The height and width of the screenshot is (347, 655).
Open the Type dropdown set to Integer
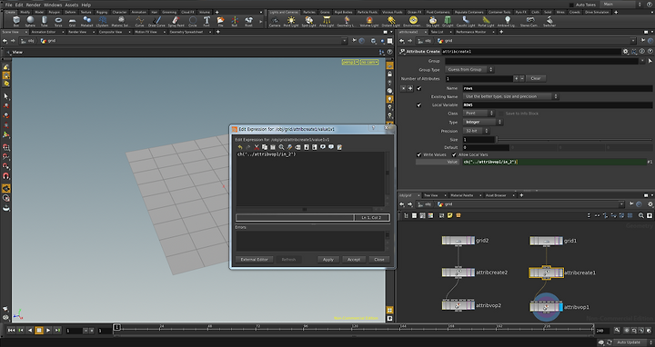coord(483,123)
